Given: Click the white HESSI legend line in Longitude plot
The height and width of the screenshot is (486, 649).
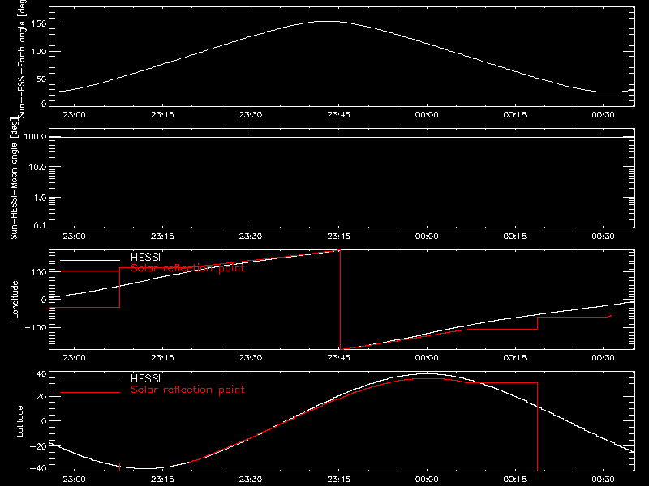Looking at the screenshot, I should point(90,260).
